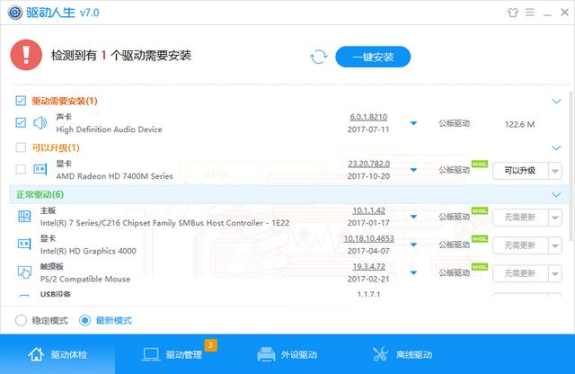Open the skin shirt icon in title bar

[513, 13]
